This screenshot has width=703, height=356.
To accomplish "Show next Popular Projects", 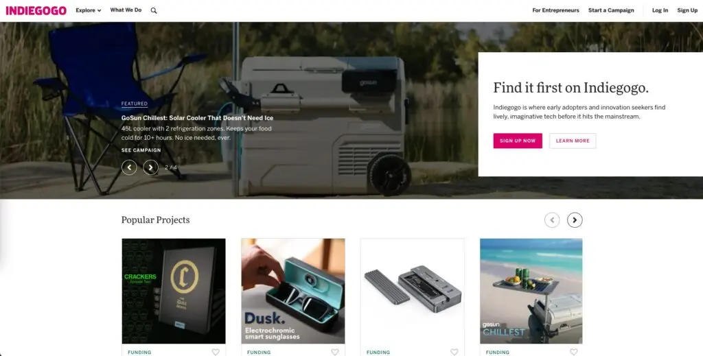I will (x=575, y=220).
